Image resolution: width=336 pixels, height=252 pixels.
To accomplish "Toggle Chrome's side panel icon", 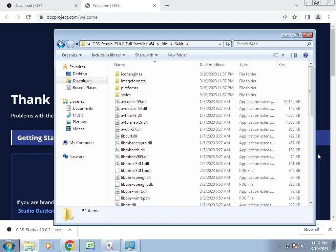I will [308, 17].
